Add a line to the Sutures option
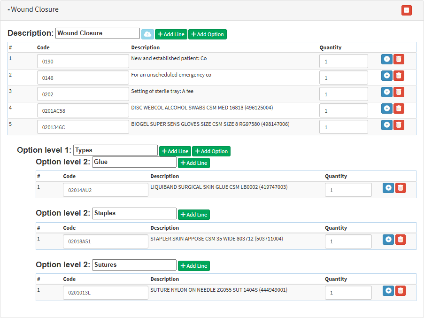This screenshot has height=318, width=424. coord(193,266)
